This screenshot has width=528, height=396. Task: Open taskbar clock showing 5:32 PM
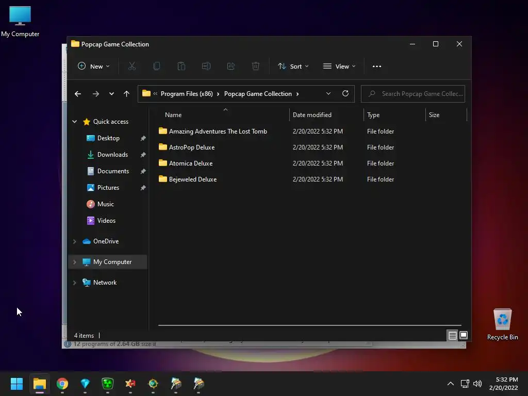(x=503, y=384)
